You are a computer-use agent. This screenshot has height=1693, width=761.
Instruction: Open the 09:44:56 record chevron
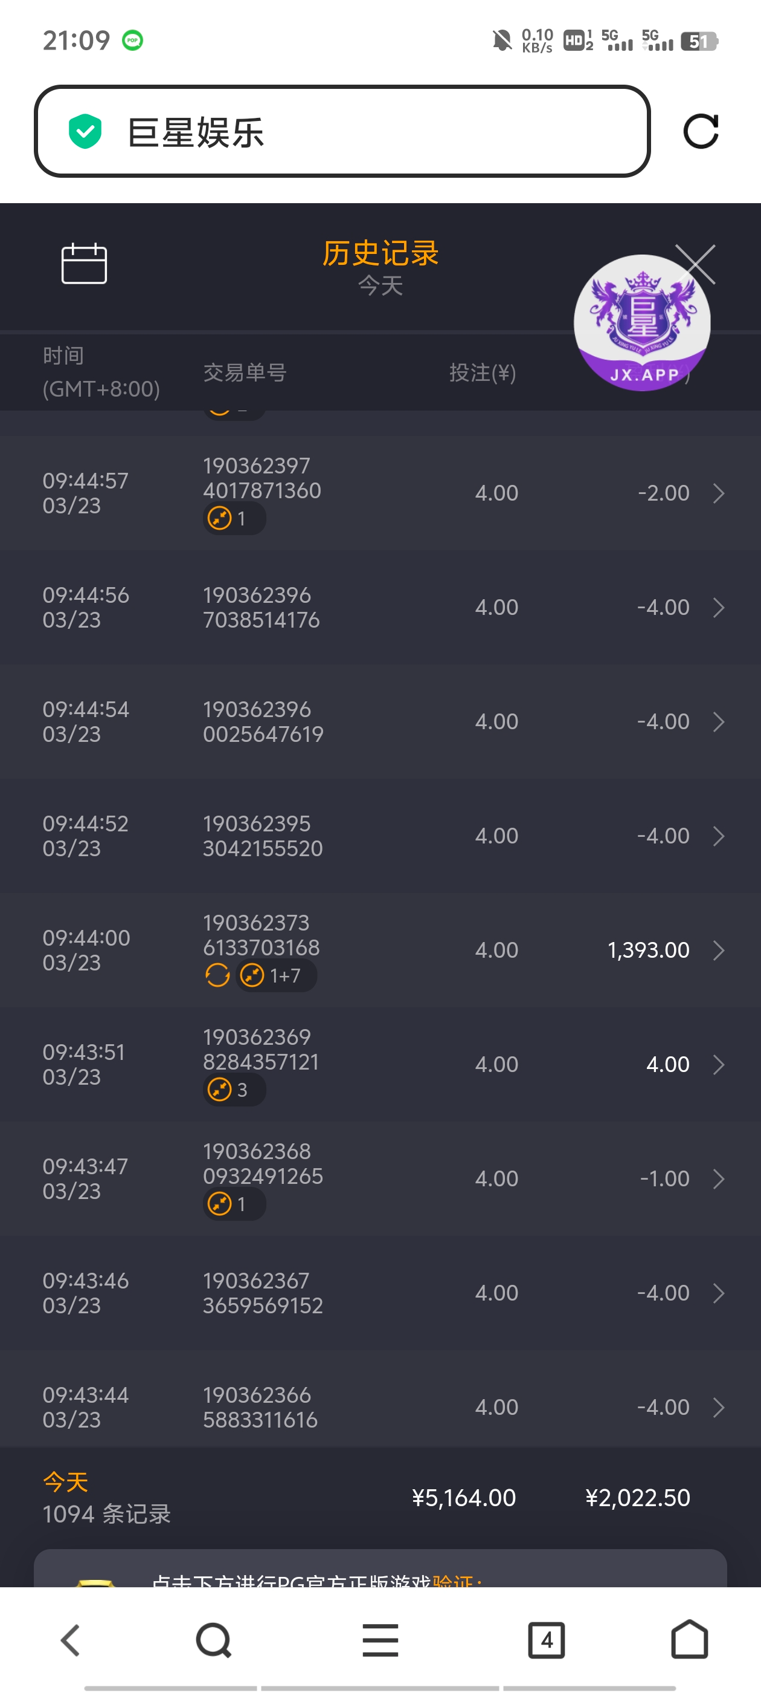pos(718,607)
